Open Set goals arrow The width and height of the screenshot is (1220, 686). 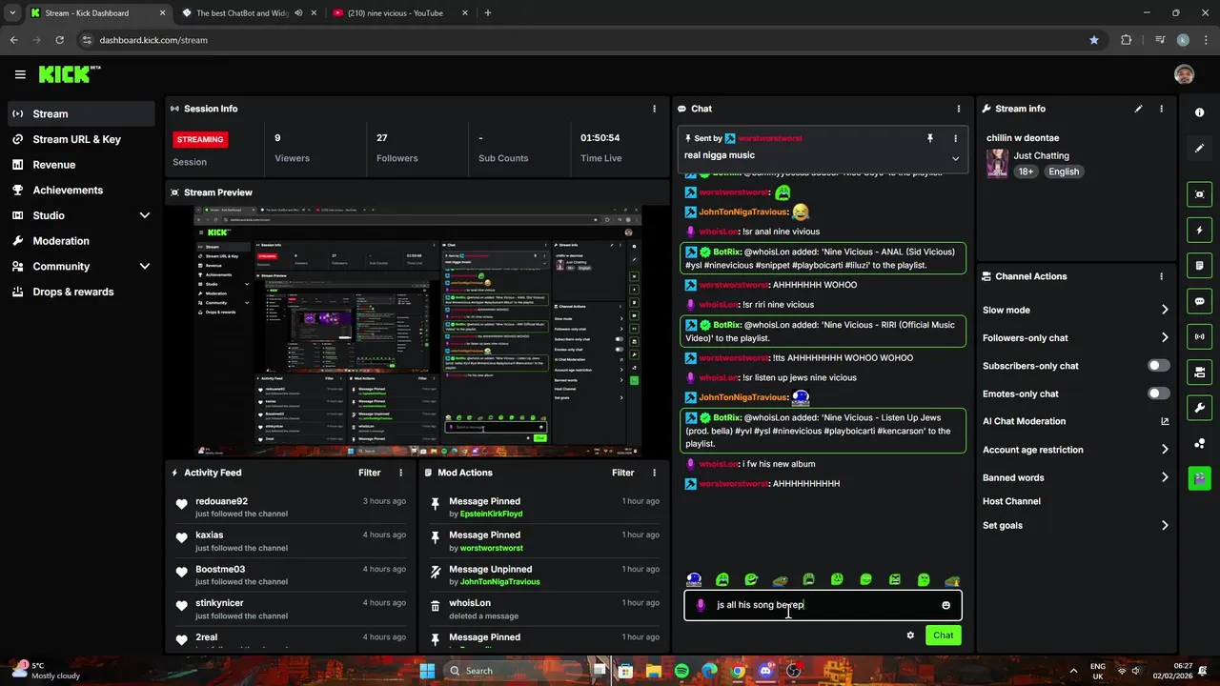click(1165, 525)
